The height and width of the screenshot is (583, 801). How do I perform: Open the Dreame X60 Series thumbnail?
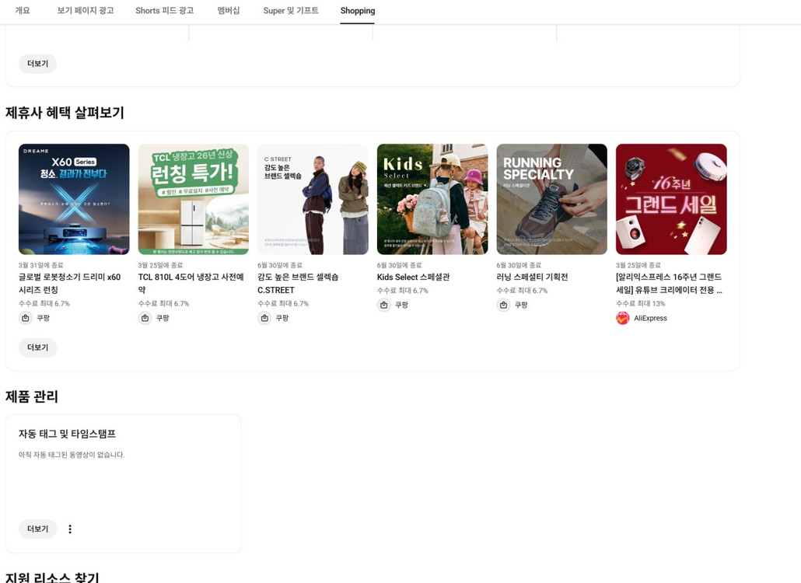click(x=74, y=199)
